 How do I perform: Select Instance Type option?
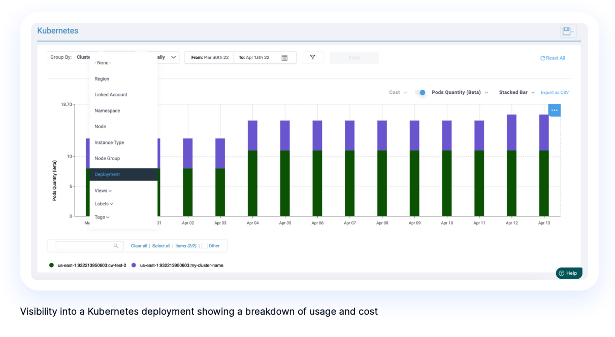123,142
